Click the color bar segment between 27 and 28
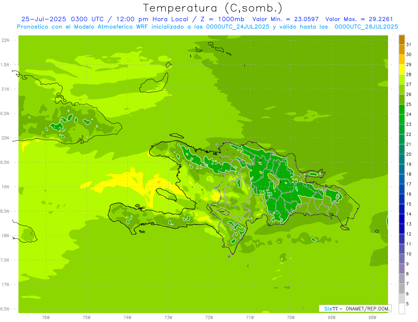 pos(402,79)
